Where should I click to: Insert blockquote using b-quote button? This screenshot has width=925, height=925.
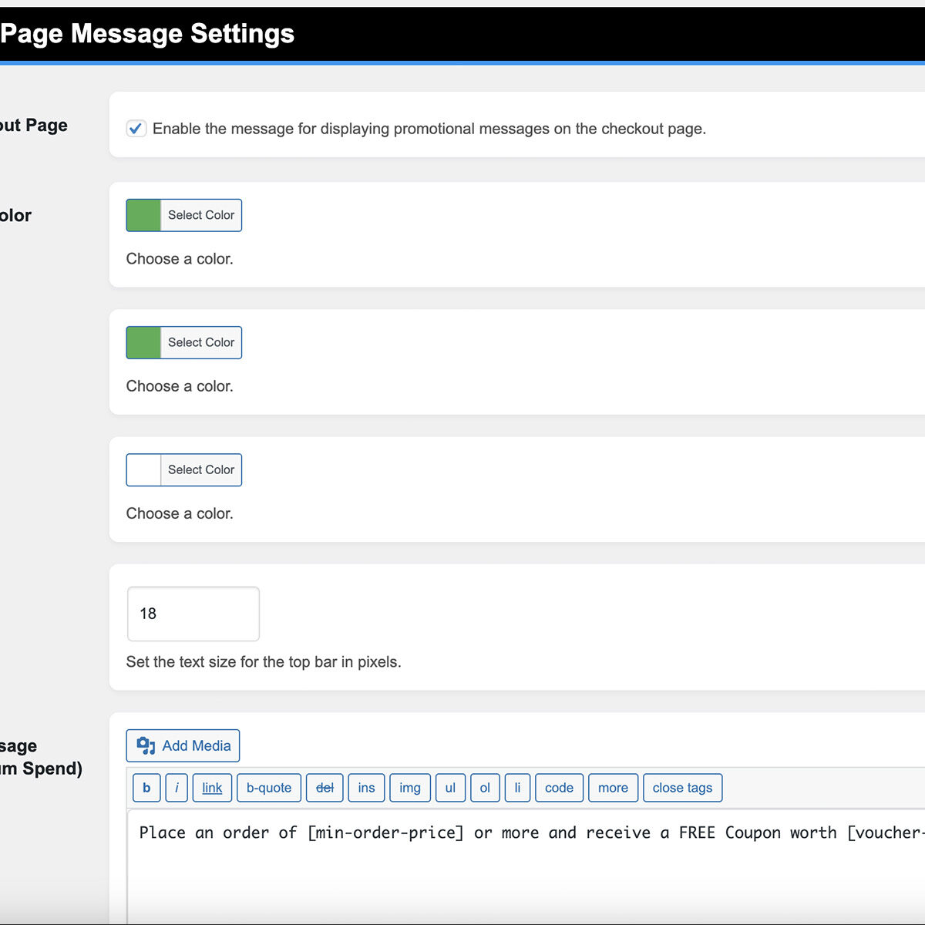click(x=269, y=788)
